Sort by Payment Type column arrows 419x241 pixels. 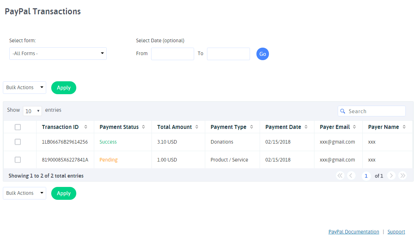[x=251, y=127]
